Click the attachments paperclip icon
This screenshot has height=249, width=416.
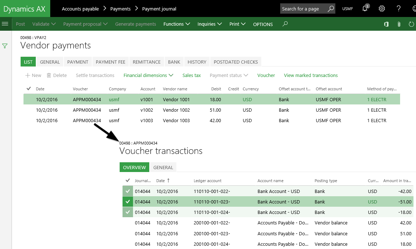coord(399,24)
